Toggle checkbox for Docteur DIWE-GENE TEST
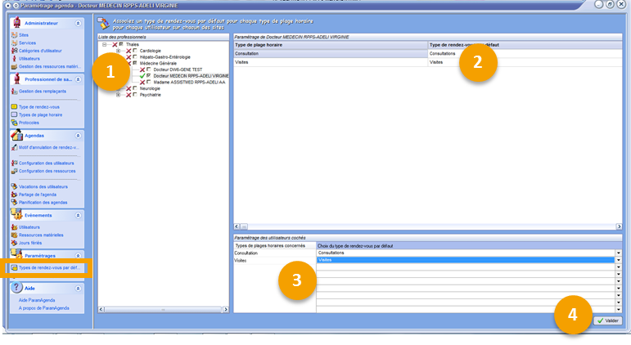The height and width of the screenshot is (345, 631). [x=148, y=69]
